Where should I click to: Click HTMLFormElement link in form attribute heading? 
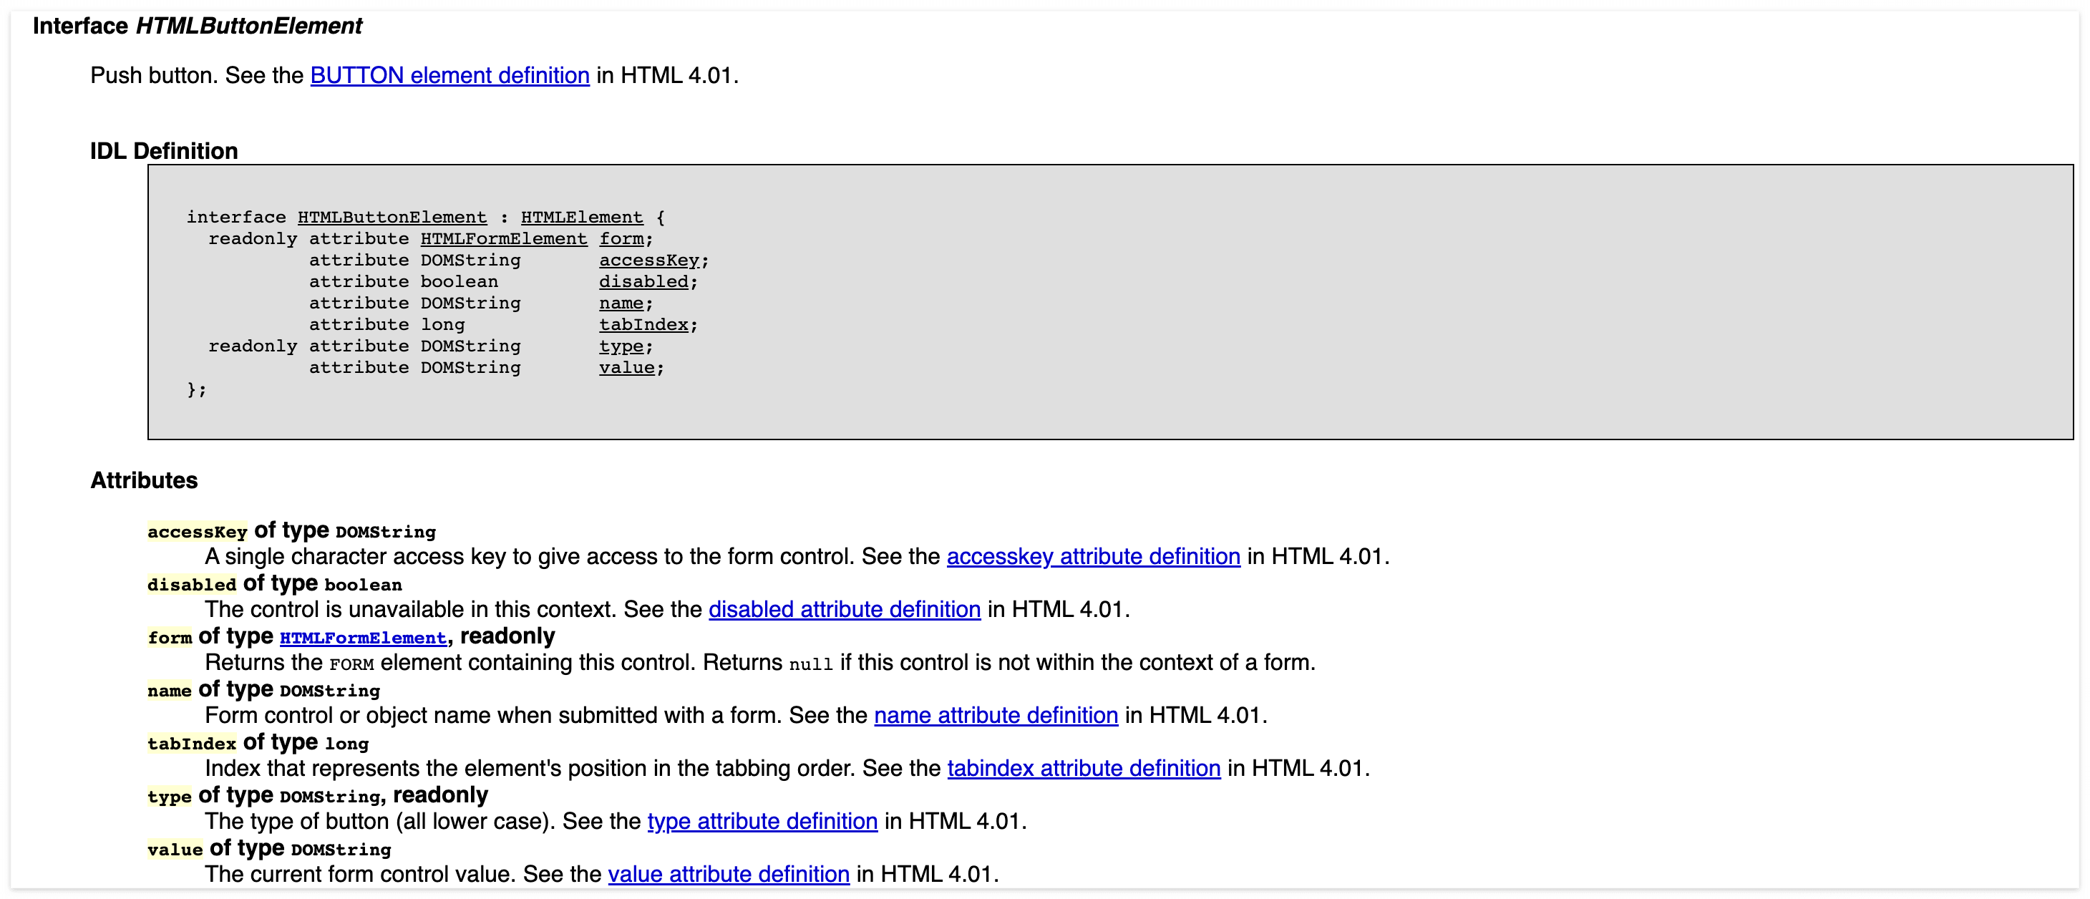click(x=363, y=638)
